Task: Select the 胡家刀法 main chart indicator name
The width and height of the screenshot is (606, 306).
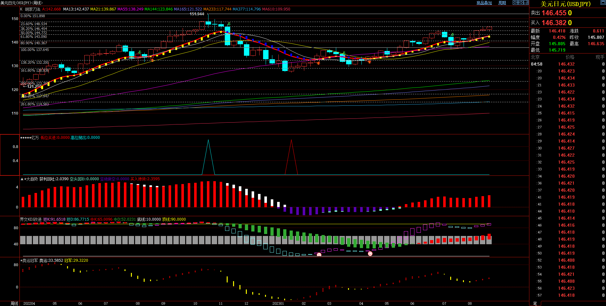Action: coord(33,9)
